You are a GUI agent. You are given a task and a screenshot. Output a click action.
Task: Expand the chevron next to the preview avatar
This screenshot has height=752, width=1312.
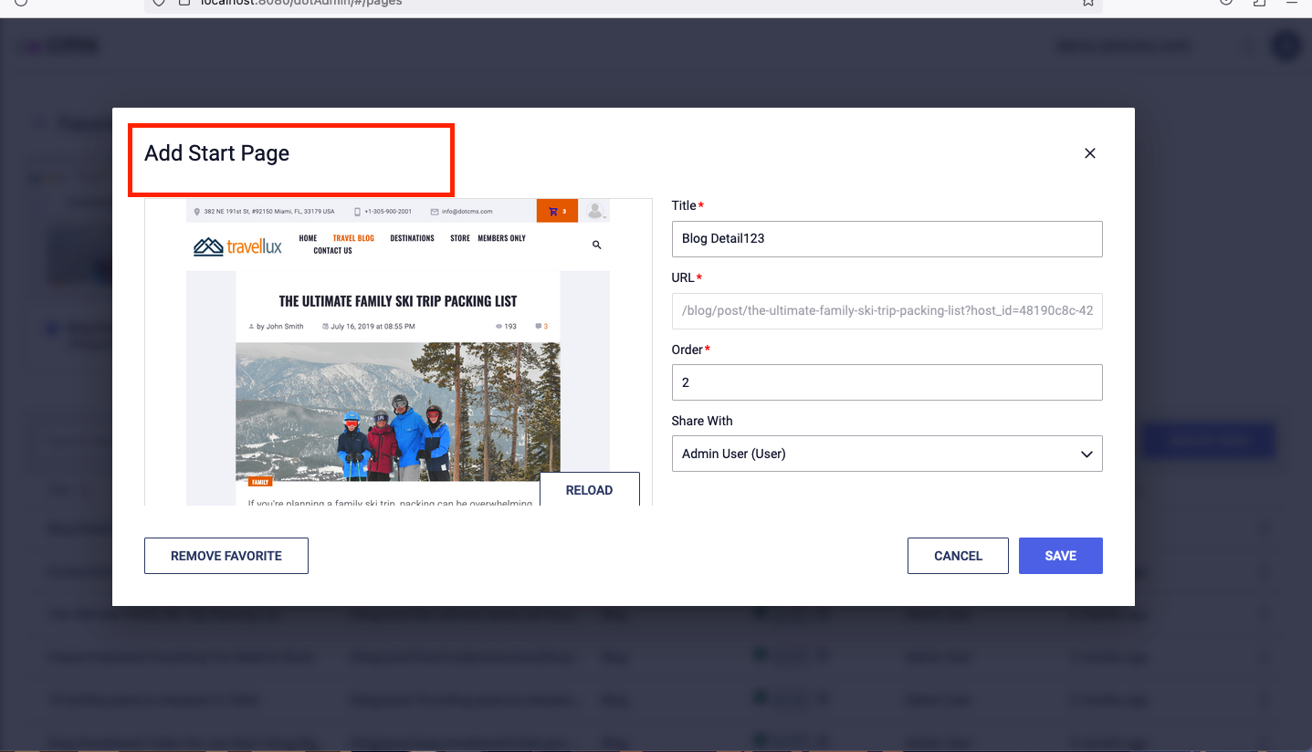pos(605,215)
